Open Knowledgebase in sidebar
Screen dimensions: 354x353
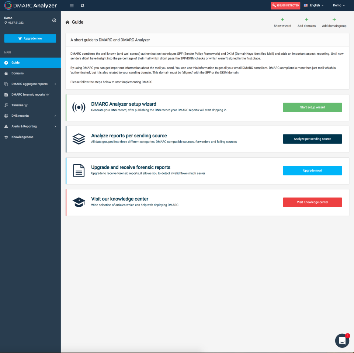30,137
